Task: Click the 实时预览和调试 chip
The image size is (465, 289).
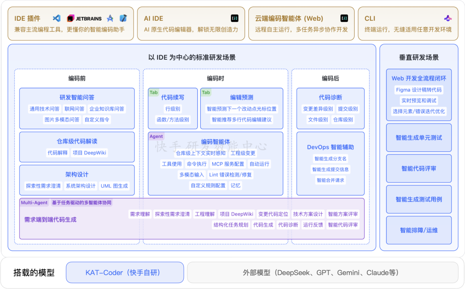Action: [x=419, y=100]
